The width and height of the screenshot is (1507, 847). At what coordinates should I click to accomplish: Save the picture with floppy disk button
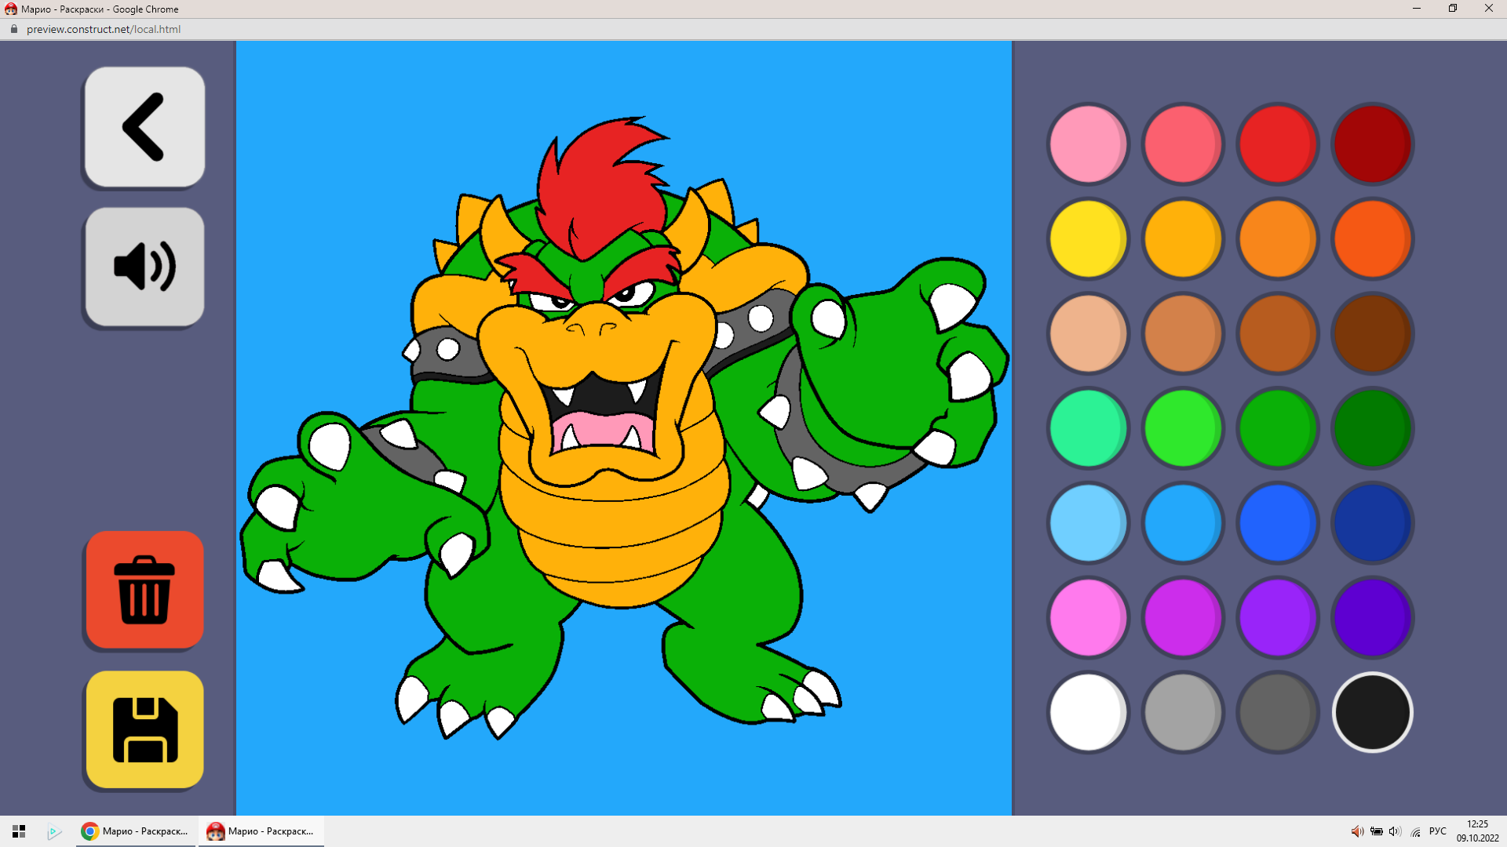(x=144, y=729)
